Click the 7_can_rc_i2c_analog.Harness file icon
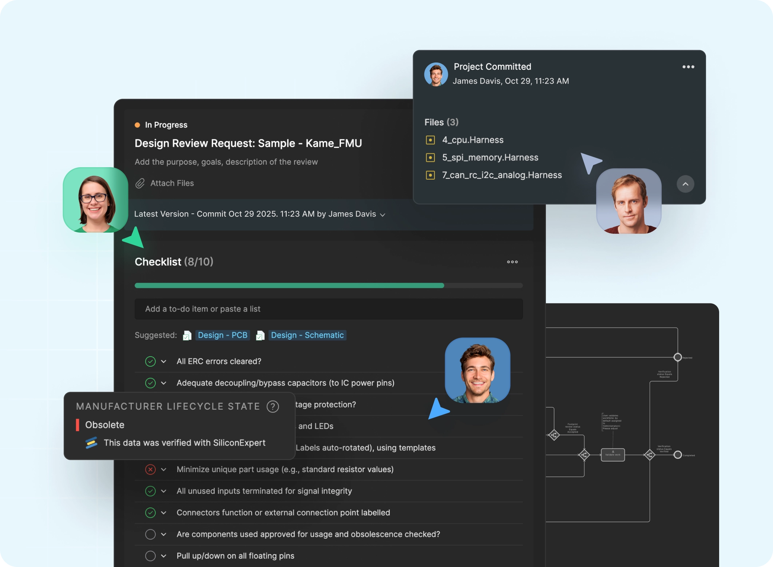Screen dimensions: 773x567 tap(430, 175)
